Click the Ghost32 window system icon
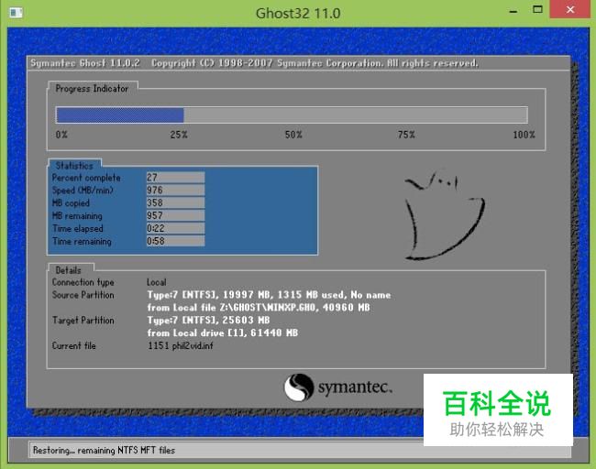596x469 pixels. click(x=16, y=13)
